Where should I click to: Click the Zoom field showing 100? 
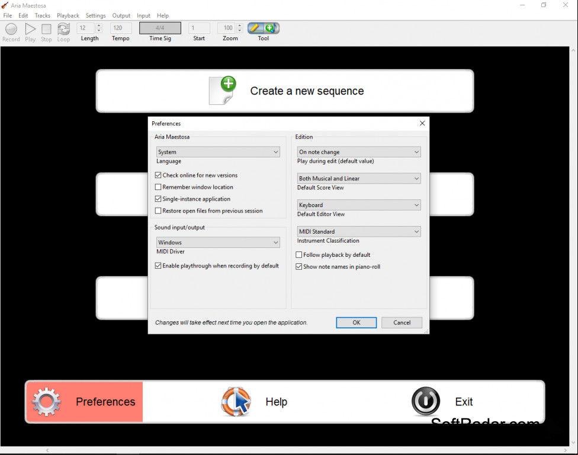coord(226,28)
